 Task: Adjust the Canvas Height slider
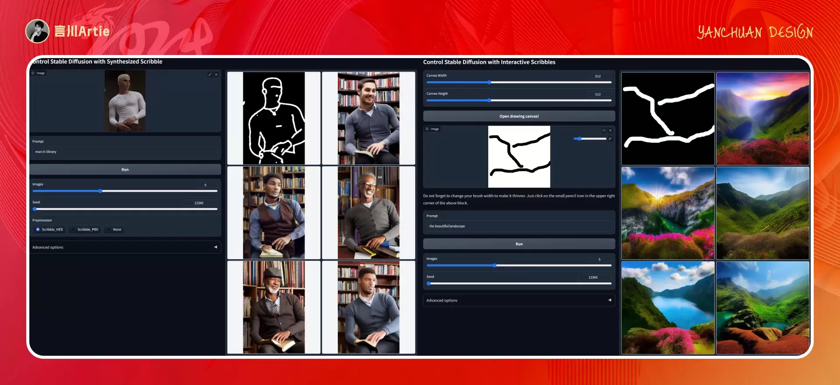[519, 100]
